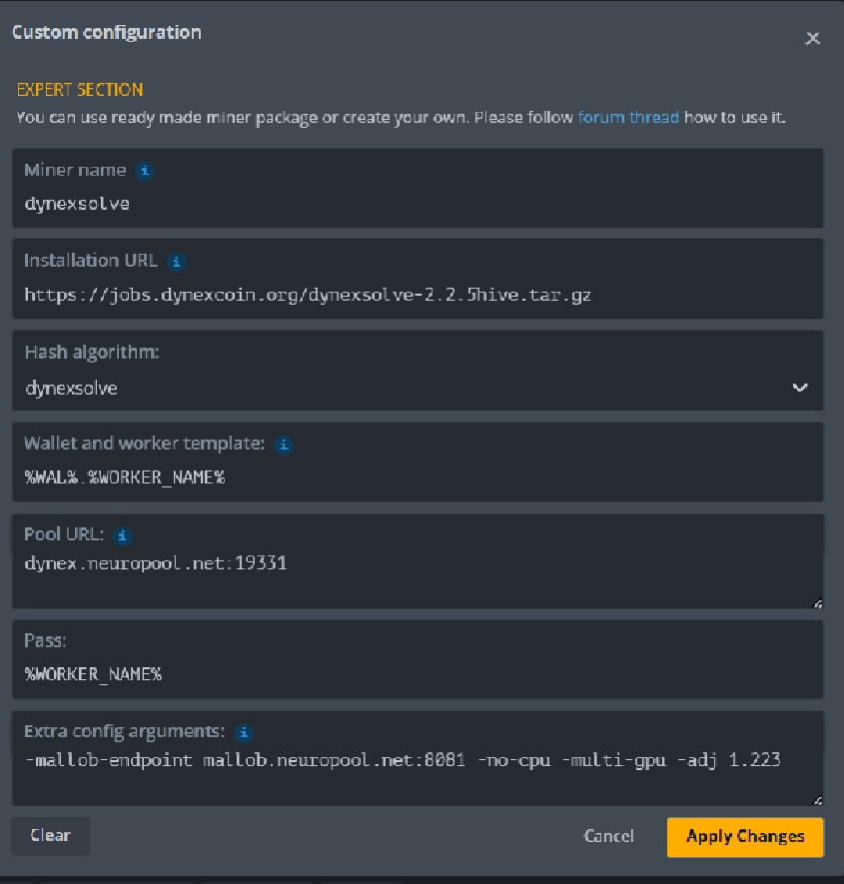The image size is (844, 884).
Task: Apply Changes to the miner configuration
Action: (x=744, y=837)
